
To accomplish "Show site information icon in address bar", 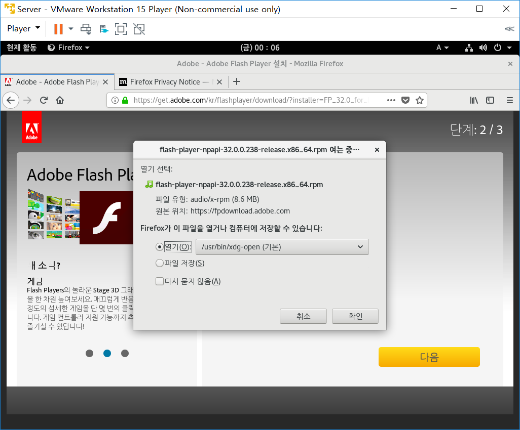I will pos(115,100).
